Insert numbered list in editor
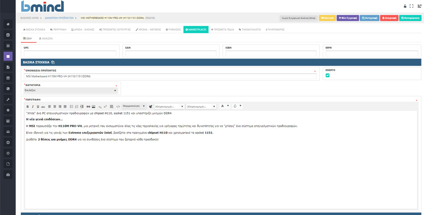Screen dimensions: 424x215 point(76,106)
